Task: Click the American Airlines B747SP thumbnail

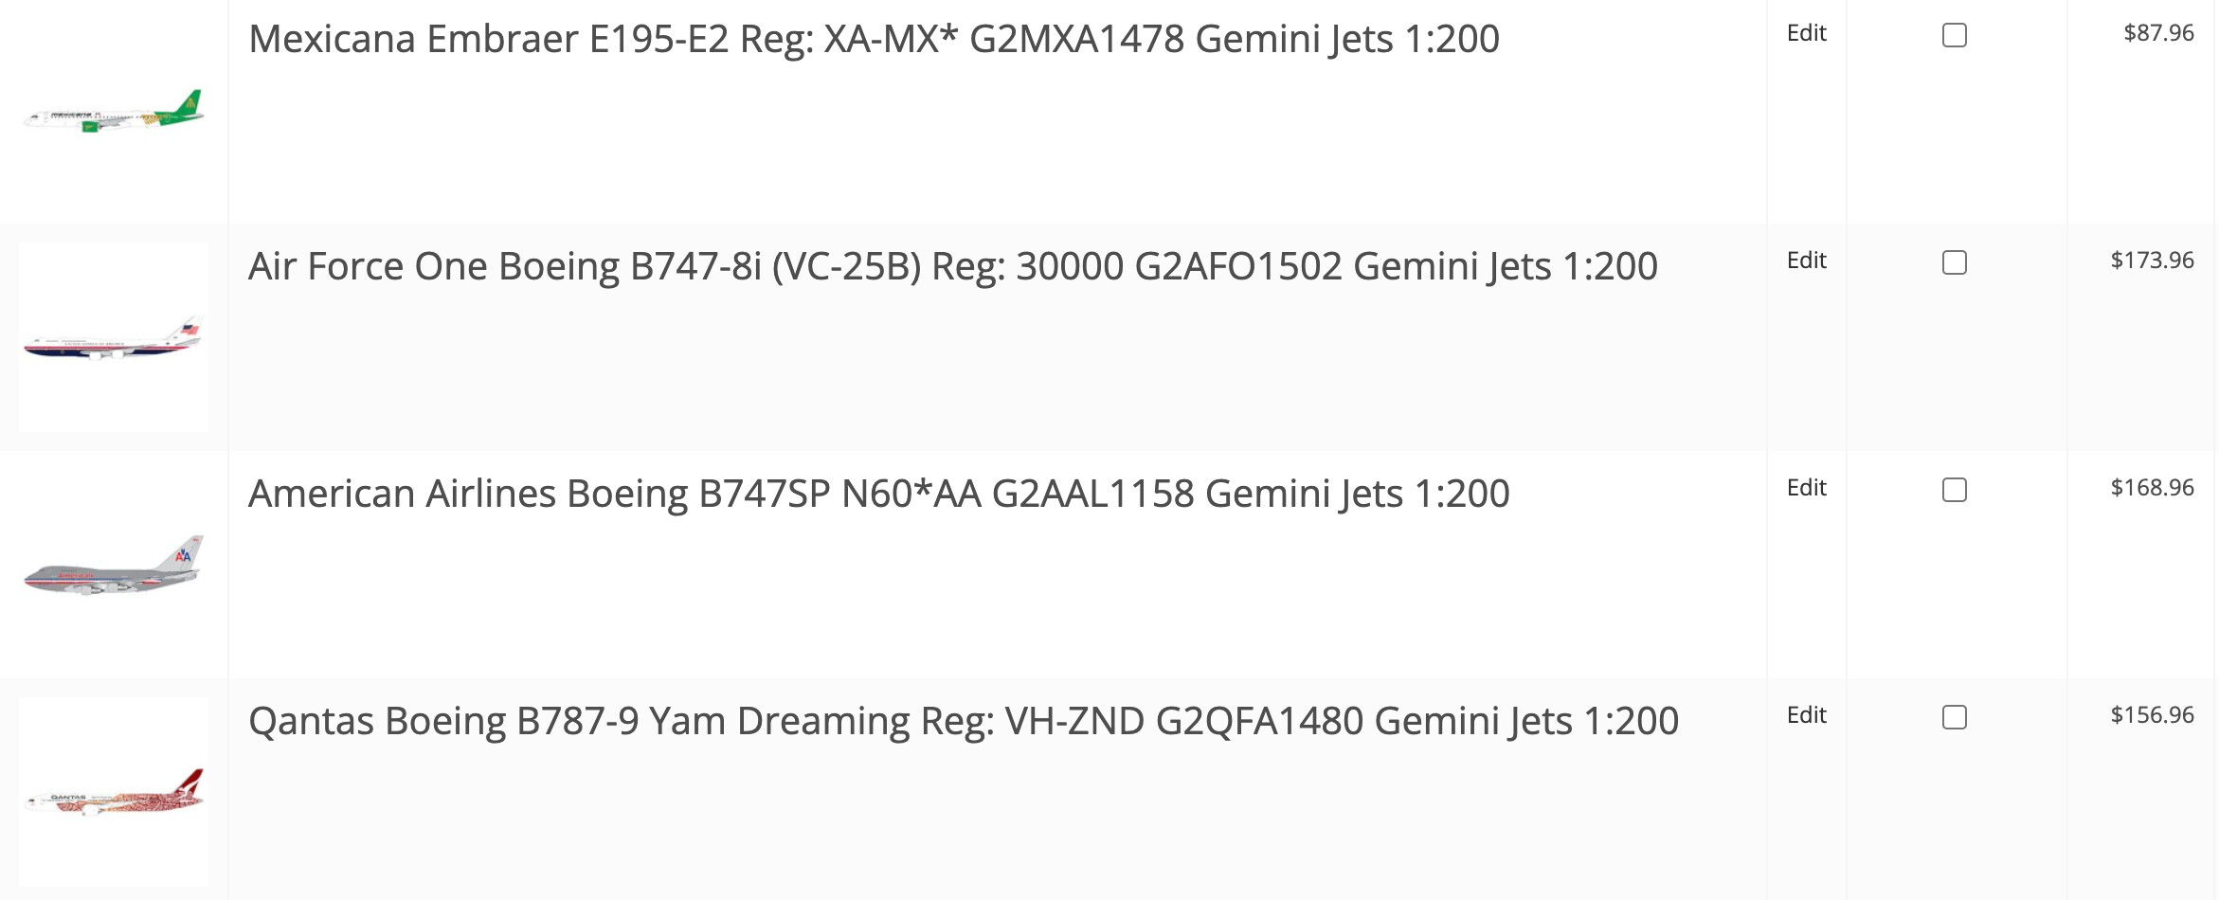Action: (114, 566)
